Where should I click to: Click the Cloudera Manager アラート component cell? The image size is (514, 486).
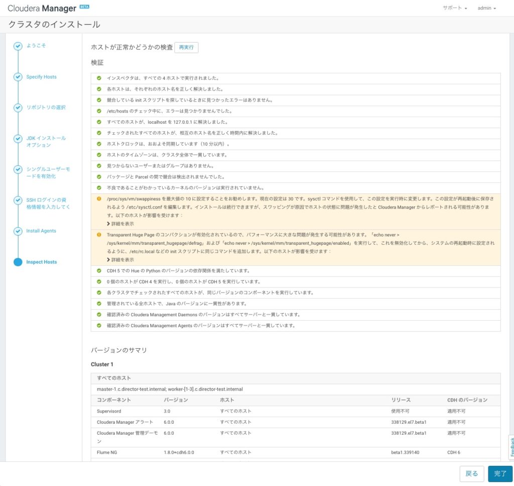tap(125, 422)
